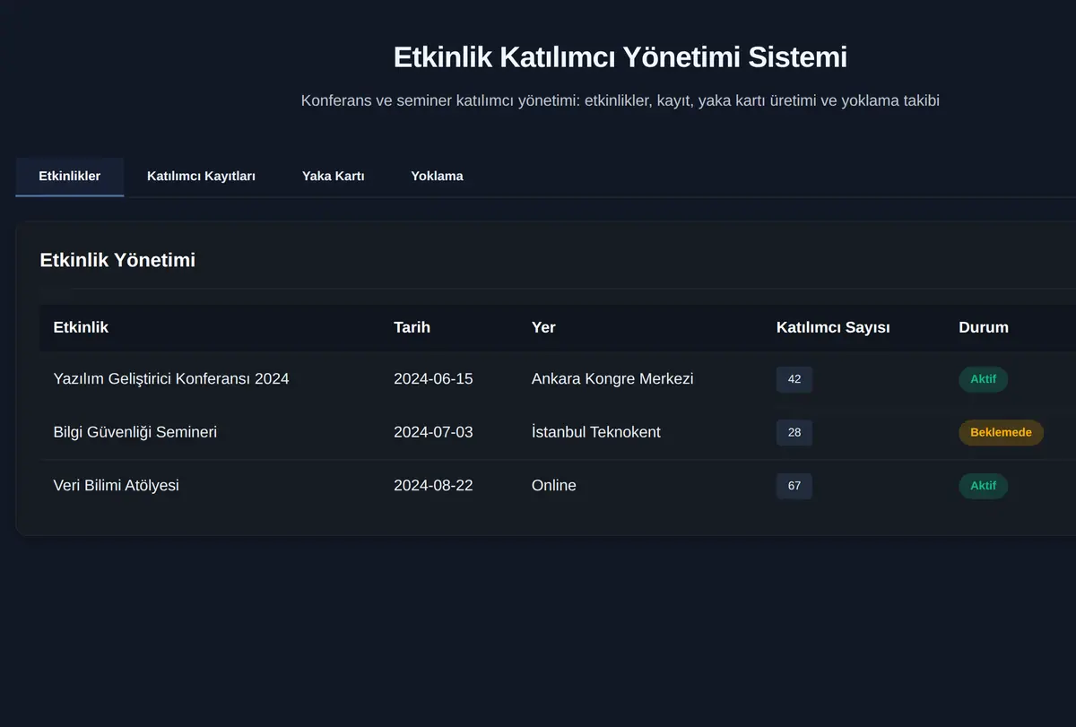Screen dimensions: 1076x727
Task: Click the subtitle describing konferans ve seminer
Action: [620, 101]
